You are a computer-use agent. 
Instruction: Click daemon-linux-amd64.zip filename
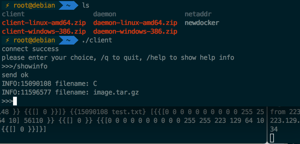pos(135,23)
